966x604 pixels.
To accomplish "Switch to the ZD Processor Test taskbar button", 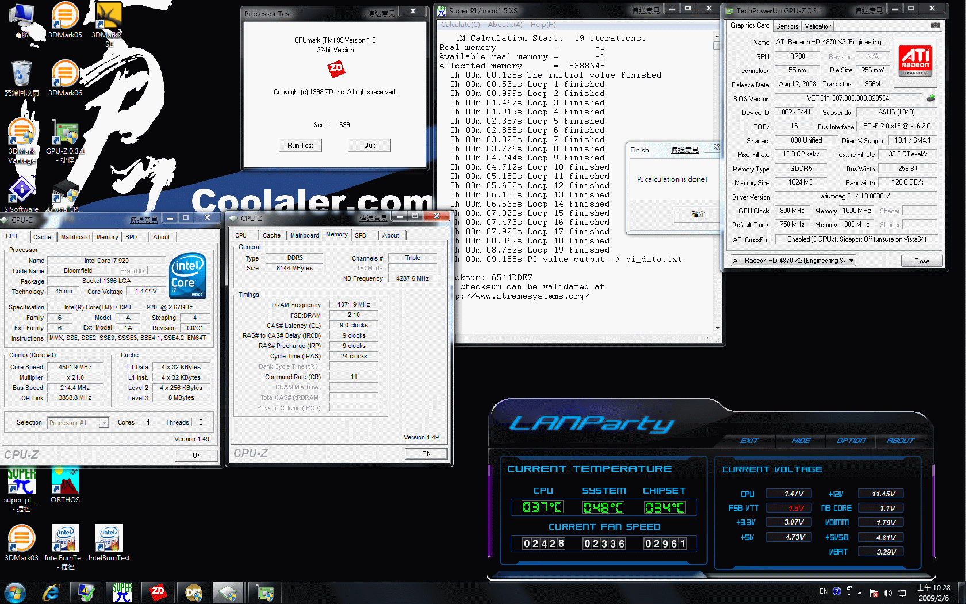I will (x=158, y=592).
